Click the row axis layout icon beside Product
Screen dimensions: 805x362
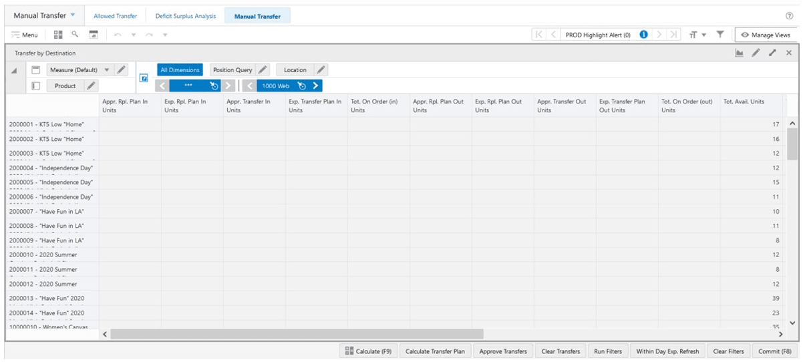coord(36,85)
